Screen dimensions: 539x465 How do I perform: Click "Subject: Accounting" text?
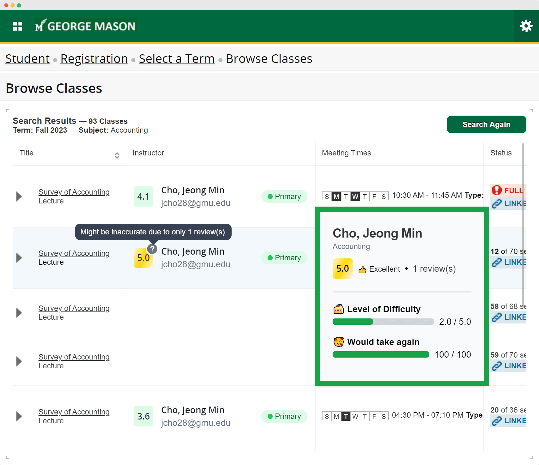point(113,130)
